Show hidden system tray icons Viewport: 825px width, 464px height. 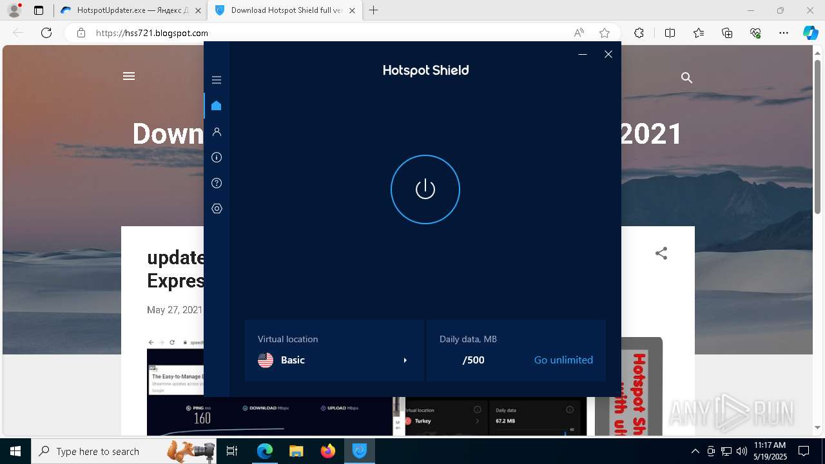(x=695, y=451)
